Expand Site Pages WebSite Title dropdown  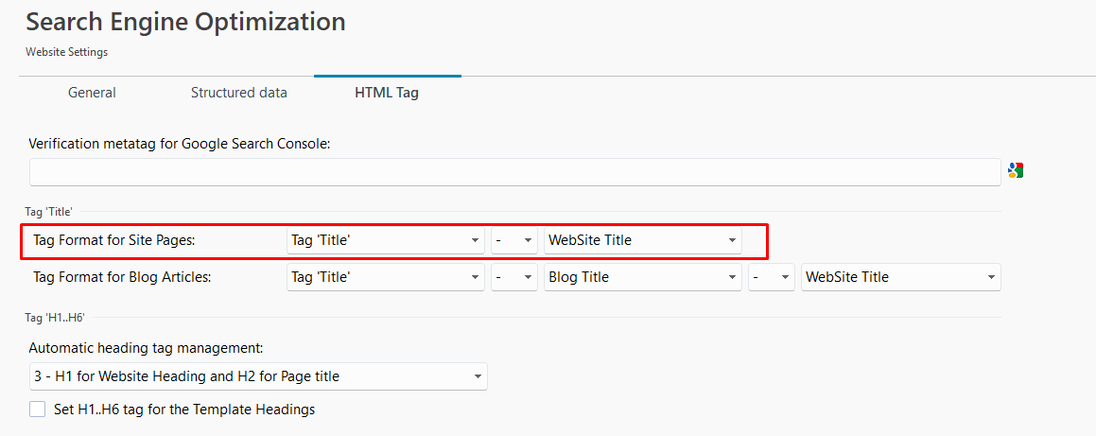tap(643, 240)
